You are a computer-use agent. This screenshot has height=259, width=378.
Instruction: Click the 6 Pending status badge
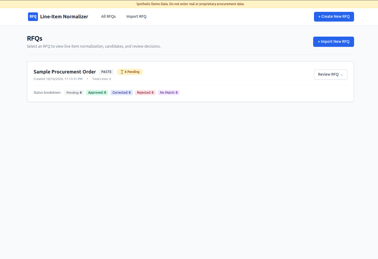point(130,72)
